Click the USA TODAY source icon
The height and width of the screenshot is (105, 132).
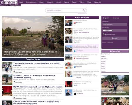pos(75,51)
